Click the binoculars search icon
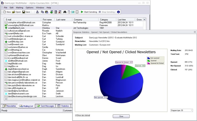The height and width of the screenshot is (121, 197). click(65, 12)
